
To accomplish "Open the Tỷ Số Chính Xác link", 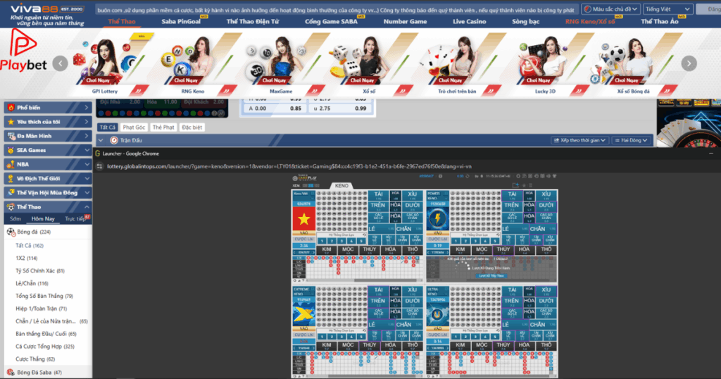I will pyautogui.click(x=40, y=271).
